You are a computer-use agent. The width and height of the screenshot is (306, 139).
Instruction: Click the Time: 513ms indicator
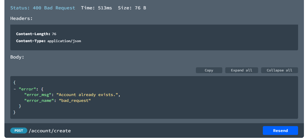point(96,8)
